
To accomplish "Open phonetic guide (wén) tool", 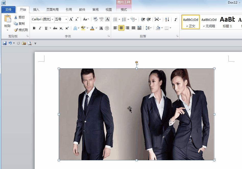I will (101, 19).
